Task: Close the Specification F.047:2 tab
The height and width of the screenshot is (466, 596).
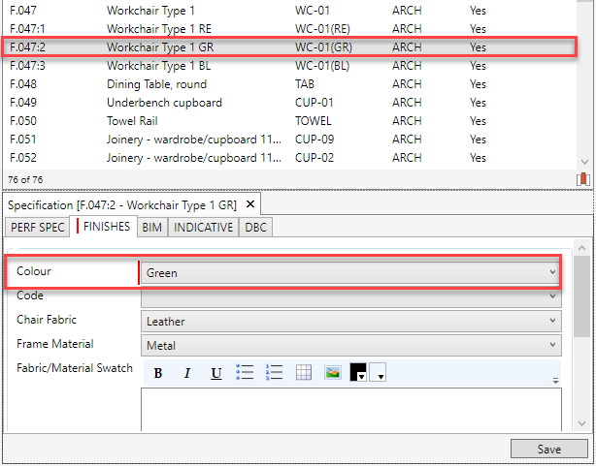Action: [x=249, y=204]
